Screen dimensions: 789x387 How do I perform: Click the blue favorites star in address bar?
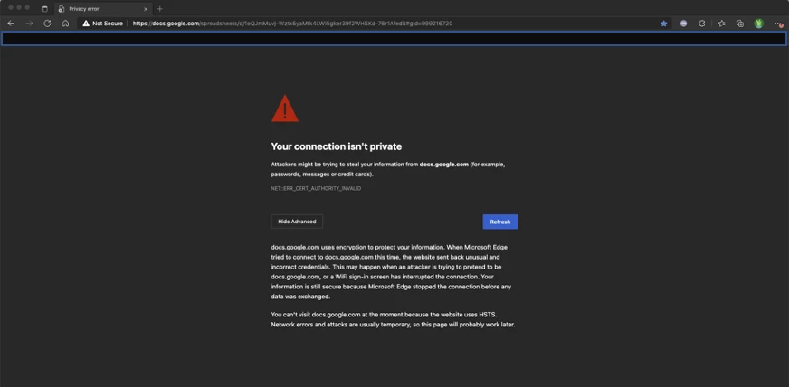[664, 24]
